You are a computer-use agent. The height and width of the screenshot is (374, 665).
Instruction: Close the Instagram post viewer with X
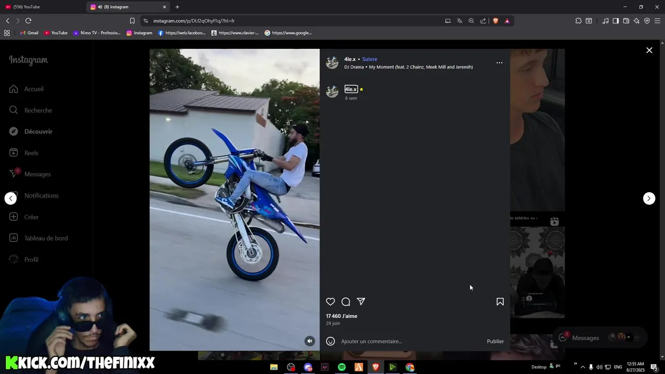[649, 50]
